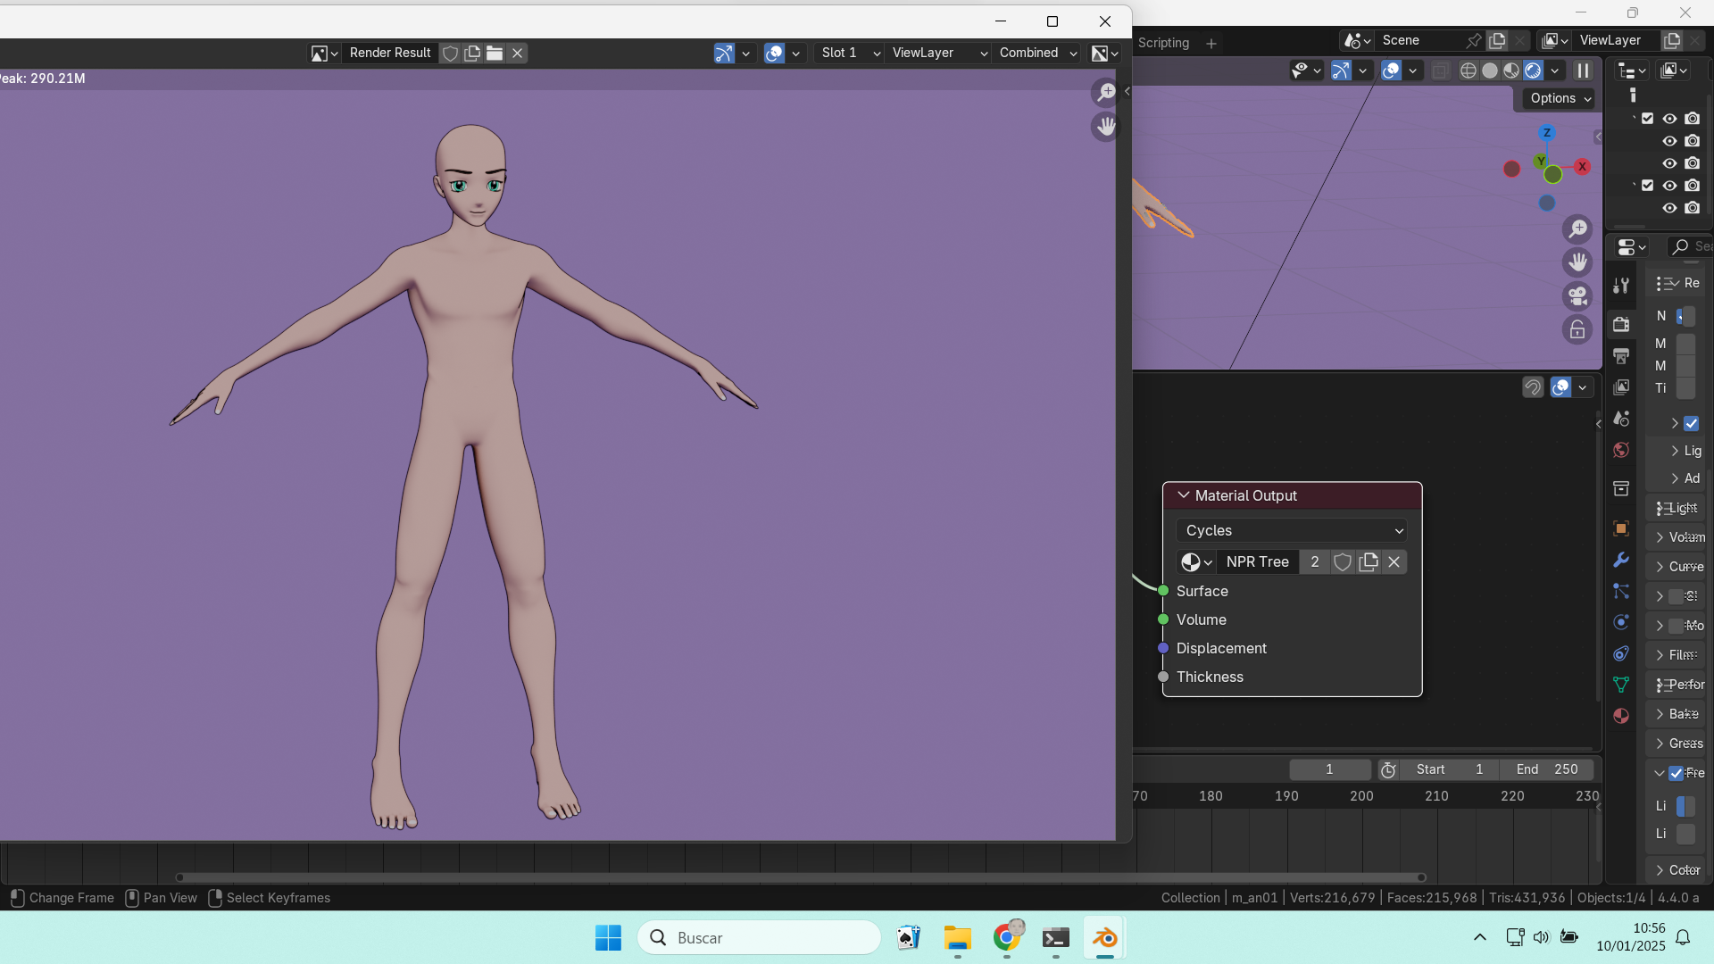
Task: Toggle the Freestyle checkbox
Action: 1677,773
